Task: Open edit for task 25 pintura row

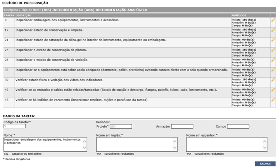Action: click(273, 50)
